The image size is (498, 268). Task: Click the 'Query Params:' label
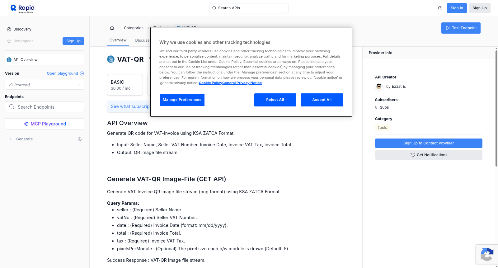123,203
